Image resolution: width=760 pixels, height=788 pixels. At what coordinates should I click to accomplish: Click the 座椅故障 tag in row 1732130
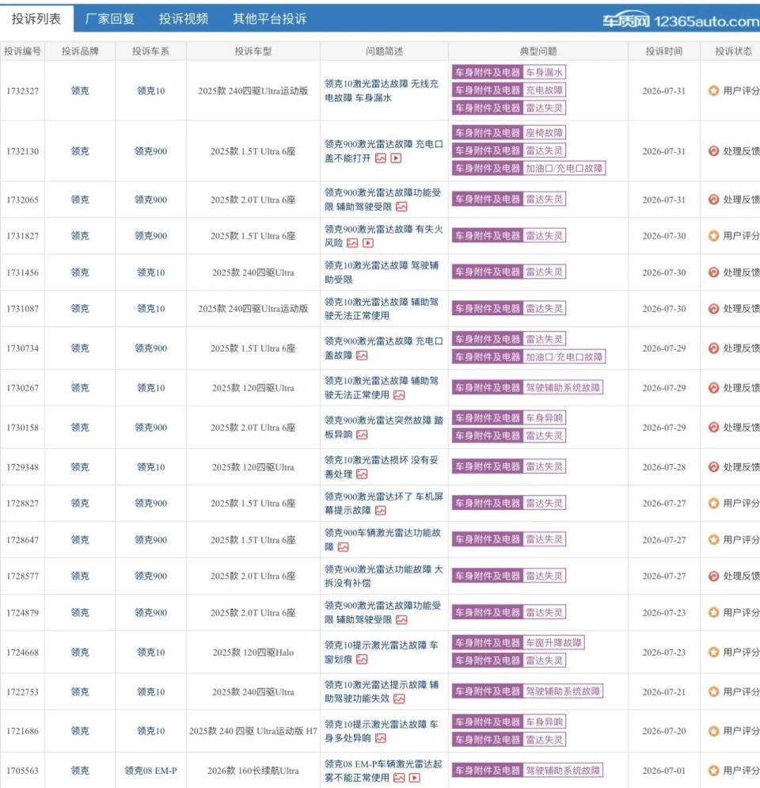[544, 133]
